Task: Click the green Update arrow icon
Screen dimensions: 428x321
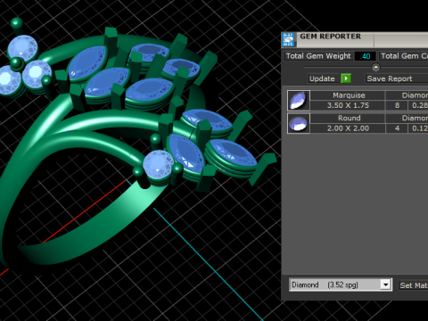Action: tap(346, 78)
